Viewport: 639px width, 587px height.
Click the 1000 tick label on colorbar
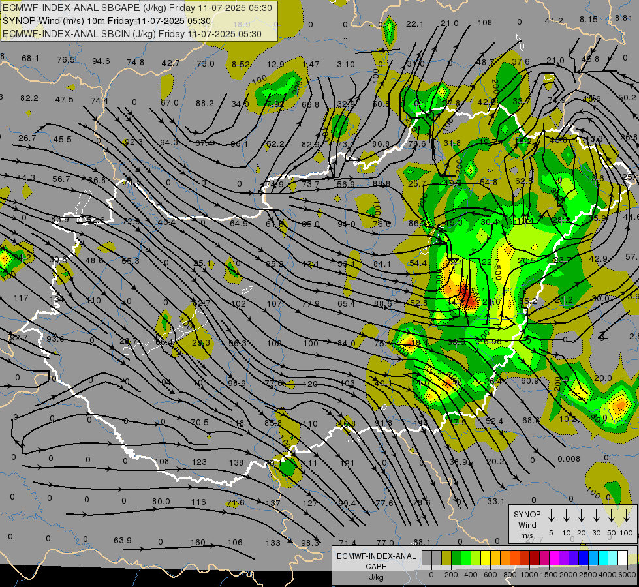pyautogui.click(x=529, y=575)
